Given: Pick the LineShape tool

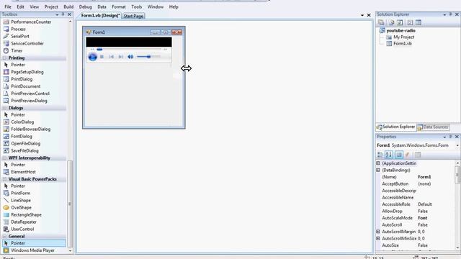Looking at the screenshot, I should pyautogui.click(x=21, y=200).
